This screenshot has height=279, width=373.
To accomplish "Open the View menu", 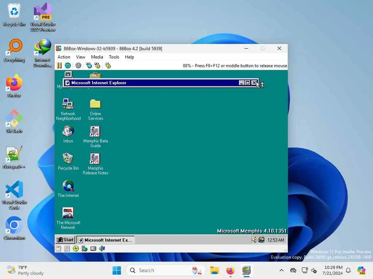I will click(81, 57).
